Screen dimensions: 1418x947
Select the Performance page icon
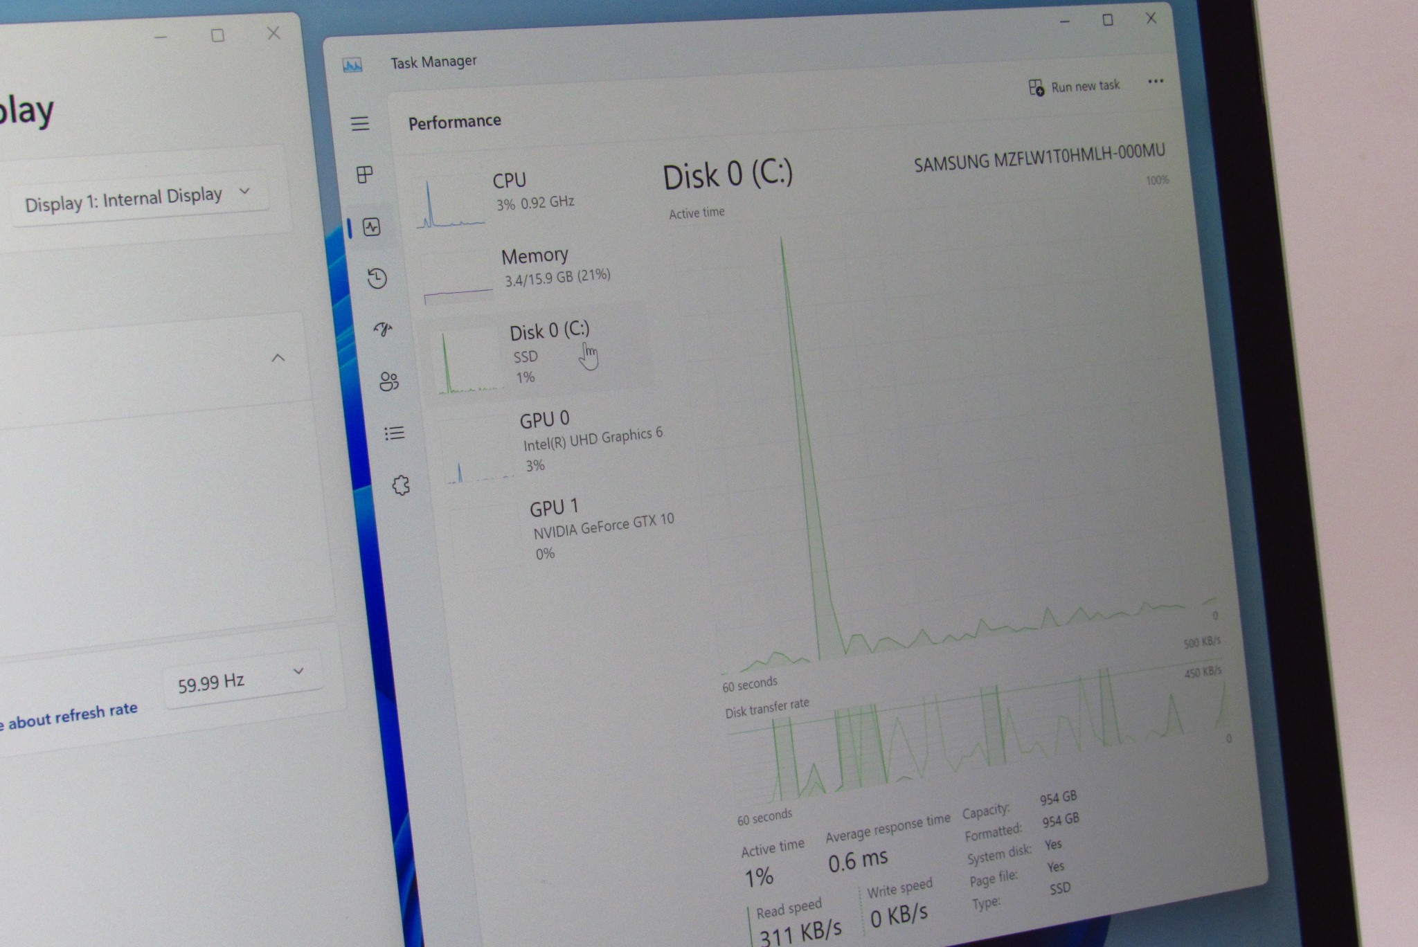click(372, 227)
